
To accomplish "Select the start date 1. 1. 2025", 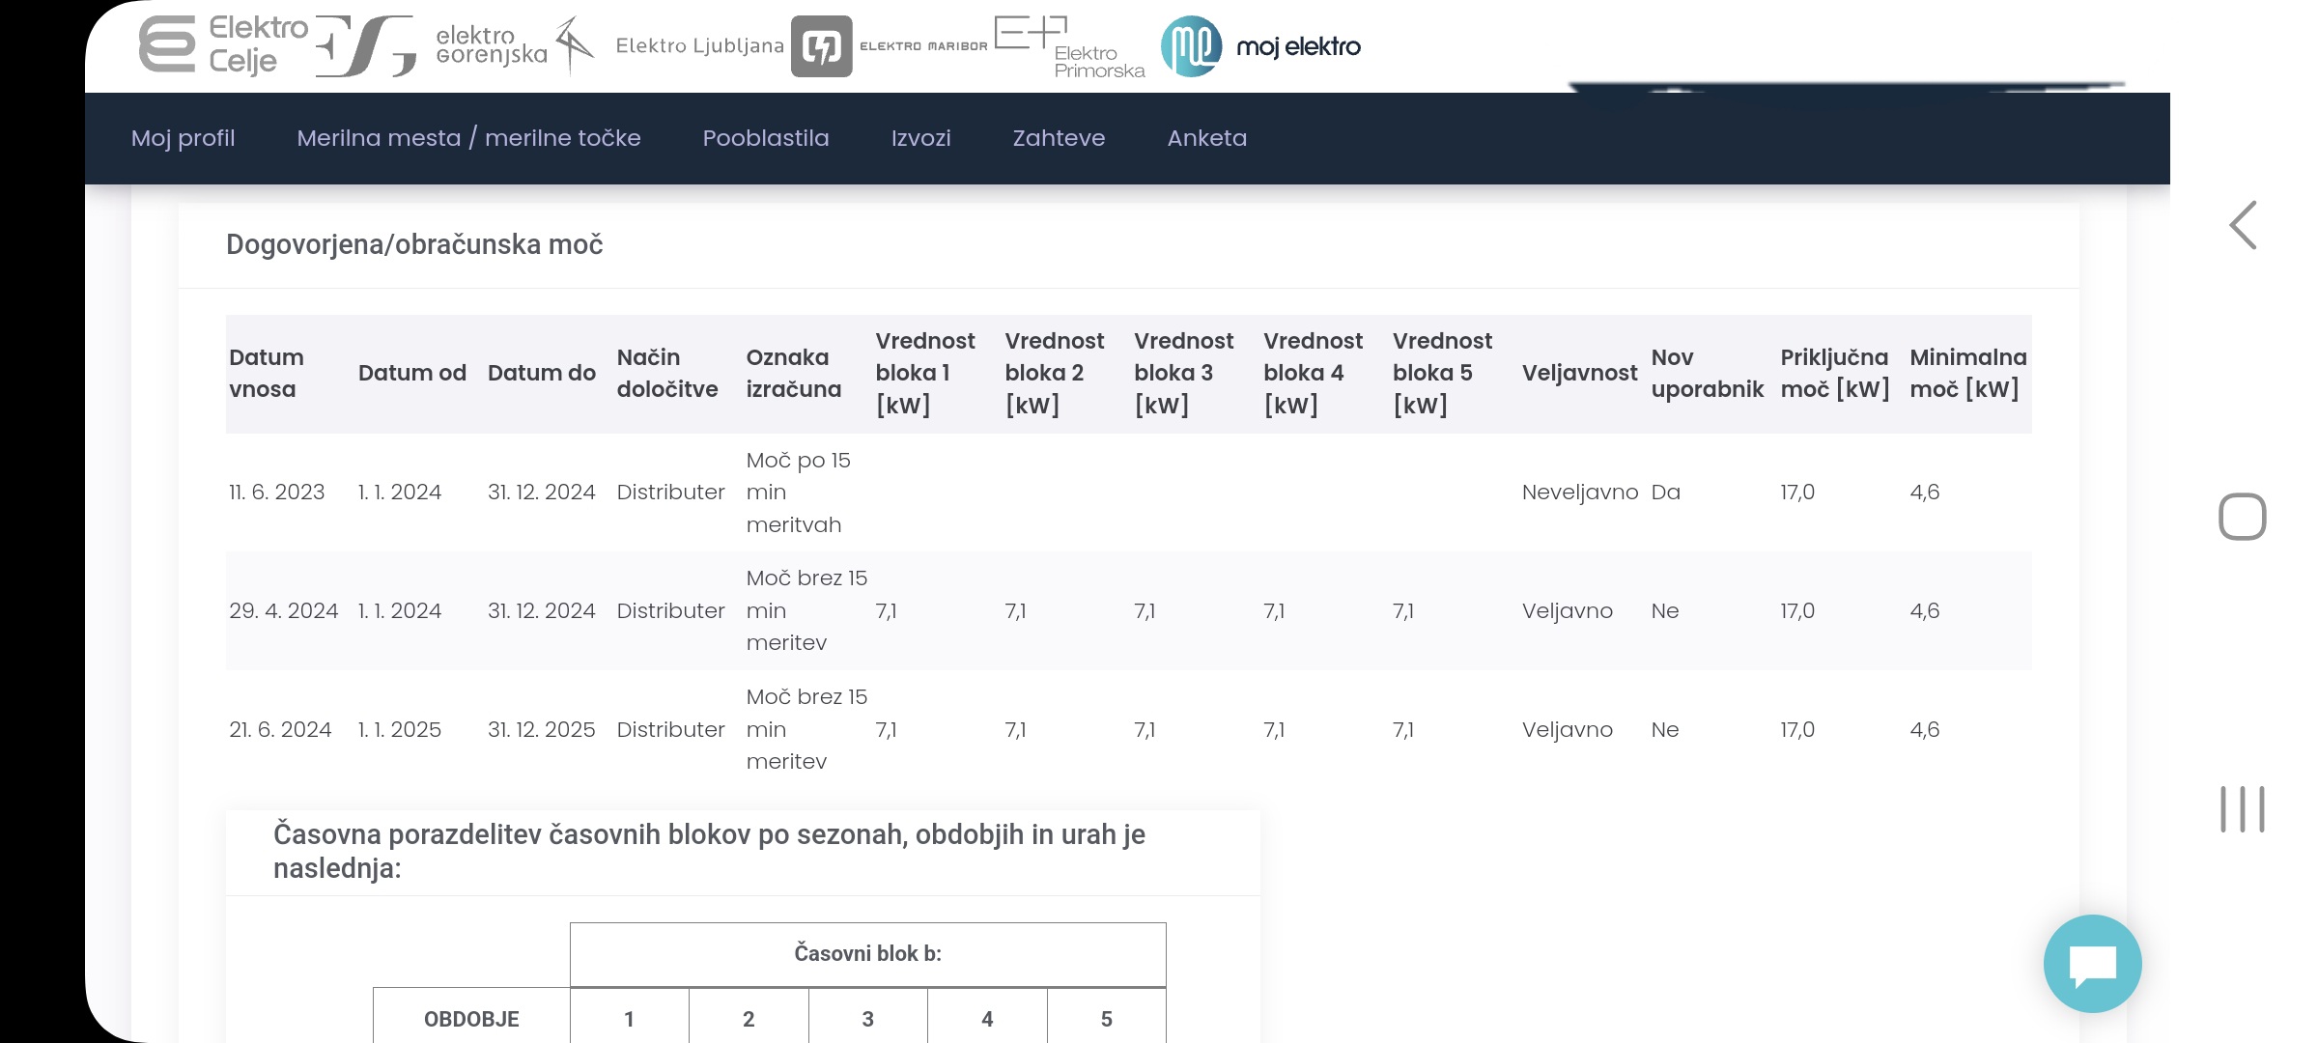I will click(x=400, y=730).
